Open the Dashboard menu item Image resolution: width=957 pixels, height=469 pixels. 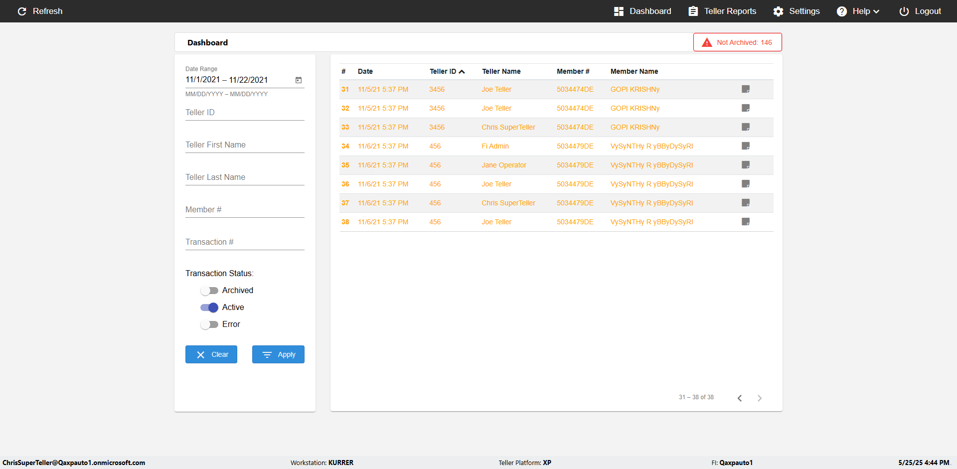tap(642, 11)
